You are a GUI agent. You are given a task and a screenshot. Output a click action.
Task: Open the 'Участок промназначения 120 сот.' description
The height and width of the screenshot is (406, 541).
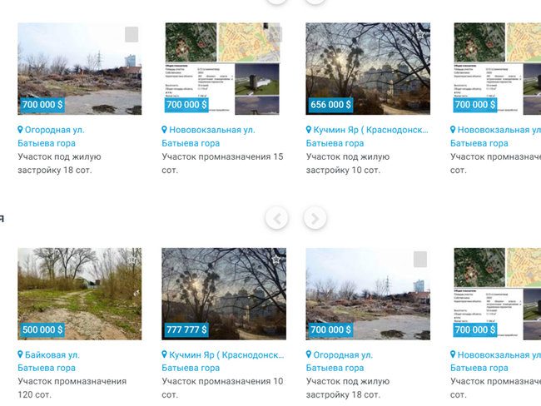coord(72,388)
